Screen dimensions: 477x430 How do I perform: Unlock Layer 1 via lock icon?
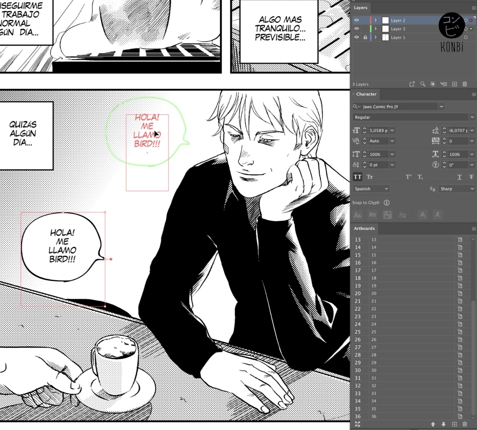click(x=365, y=37)
